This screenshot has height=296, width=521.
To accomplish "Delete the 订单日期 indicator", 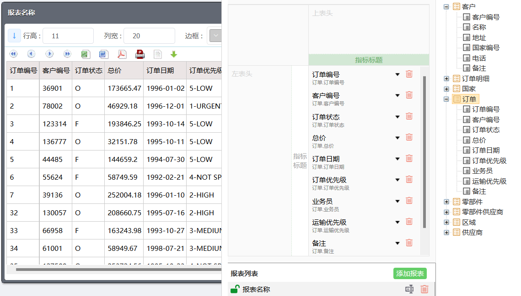I will 409,158.
